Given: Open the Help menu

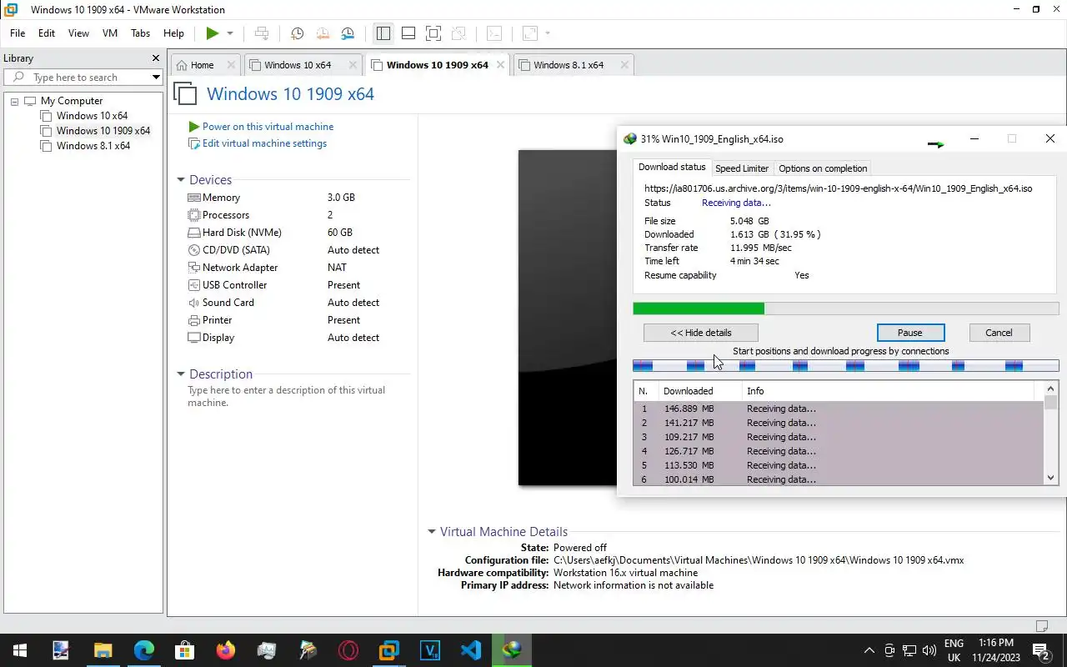Looking at the screenshot, I should 173,33.
